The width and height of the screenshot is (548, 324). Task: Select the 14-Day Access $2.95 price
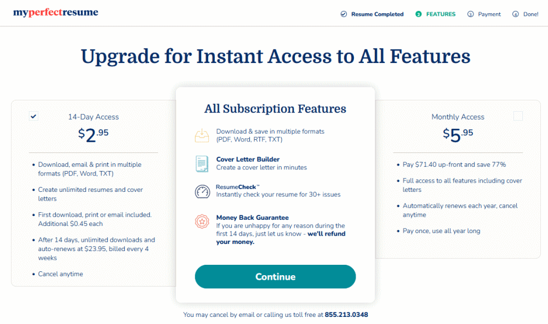click(x=93, y=135)
